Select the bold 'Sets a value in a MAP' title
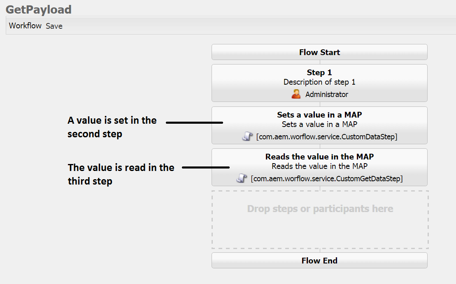Viewport: 456px width, 284px height. [x=319, y=115]
